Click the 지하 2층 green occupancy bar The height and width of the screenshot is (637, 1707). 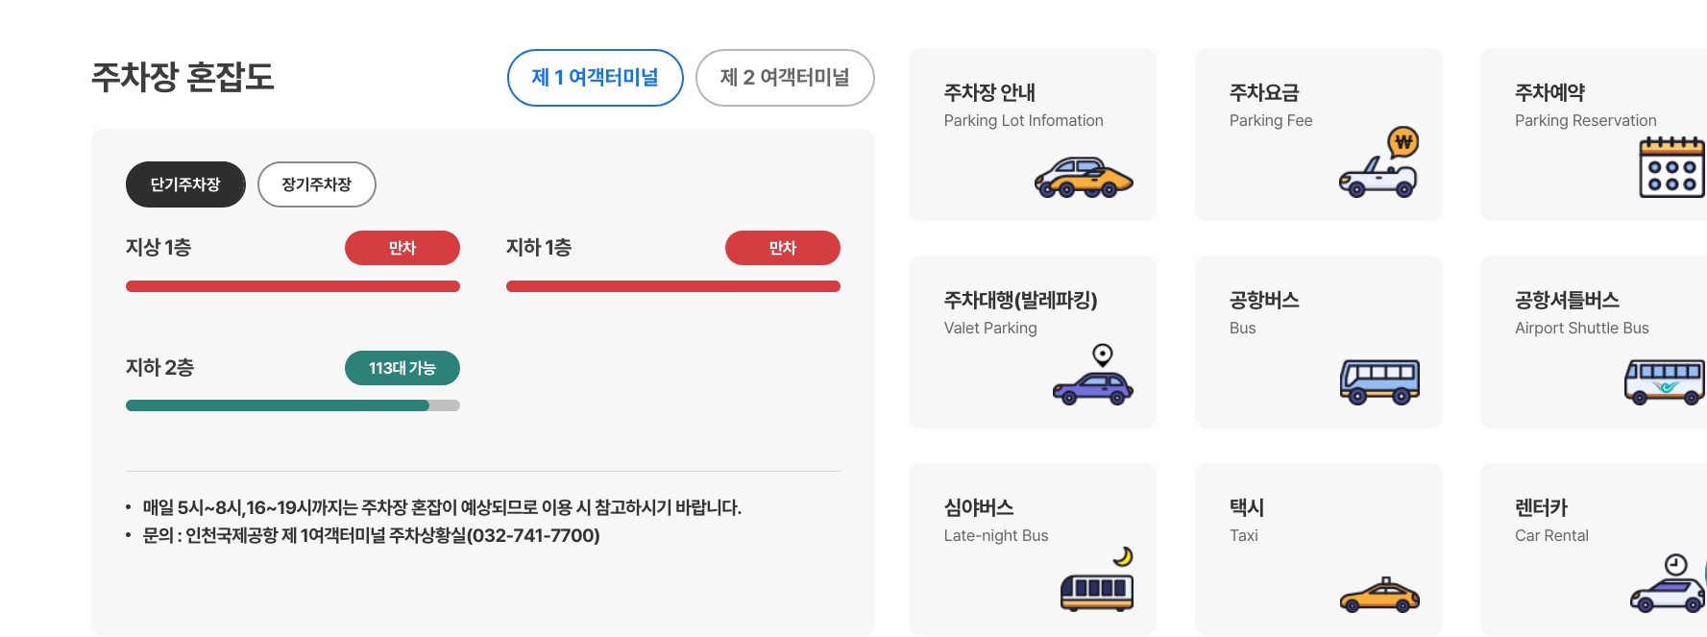[x=278, y=405]
